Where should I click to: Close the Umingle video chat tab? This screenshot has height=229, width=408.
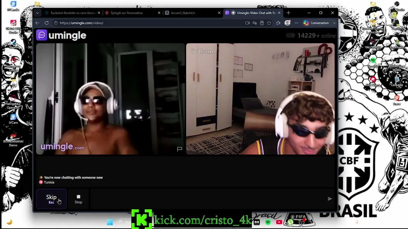[x=279, y=13]
